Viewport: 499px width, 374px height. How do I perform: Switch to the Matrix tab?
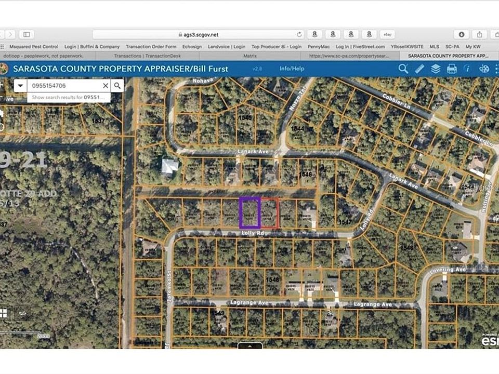coord(250,56)
